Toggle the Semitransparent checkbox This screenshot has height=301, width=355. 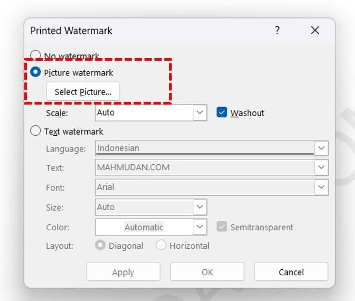coord(222,227)
